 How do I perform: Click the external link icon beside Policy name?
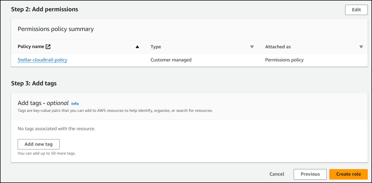coord(48,47)
